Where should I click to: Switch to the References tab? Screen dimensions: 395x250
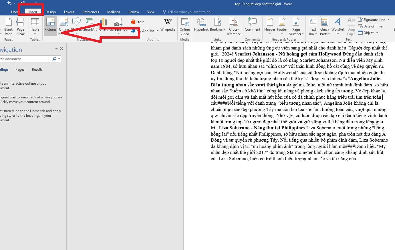(x=91, y=12)
